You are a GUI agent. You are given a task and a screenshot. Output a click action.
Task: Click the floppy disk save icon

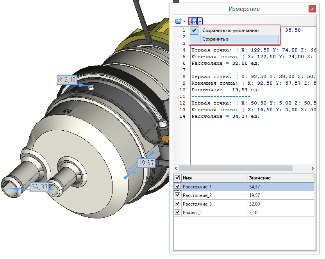[194, 21]
